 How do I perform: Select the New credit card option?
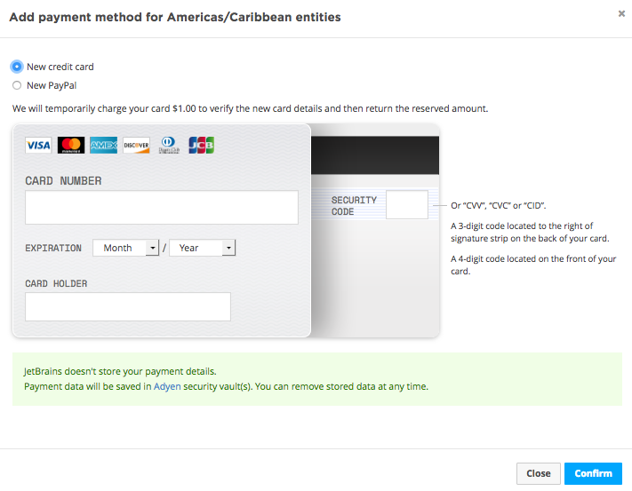coord(17,67)
